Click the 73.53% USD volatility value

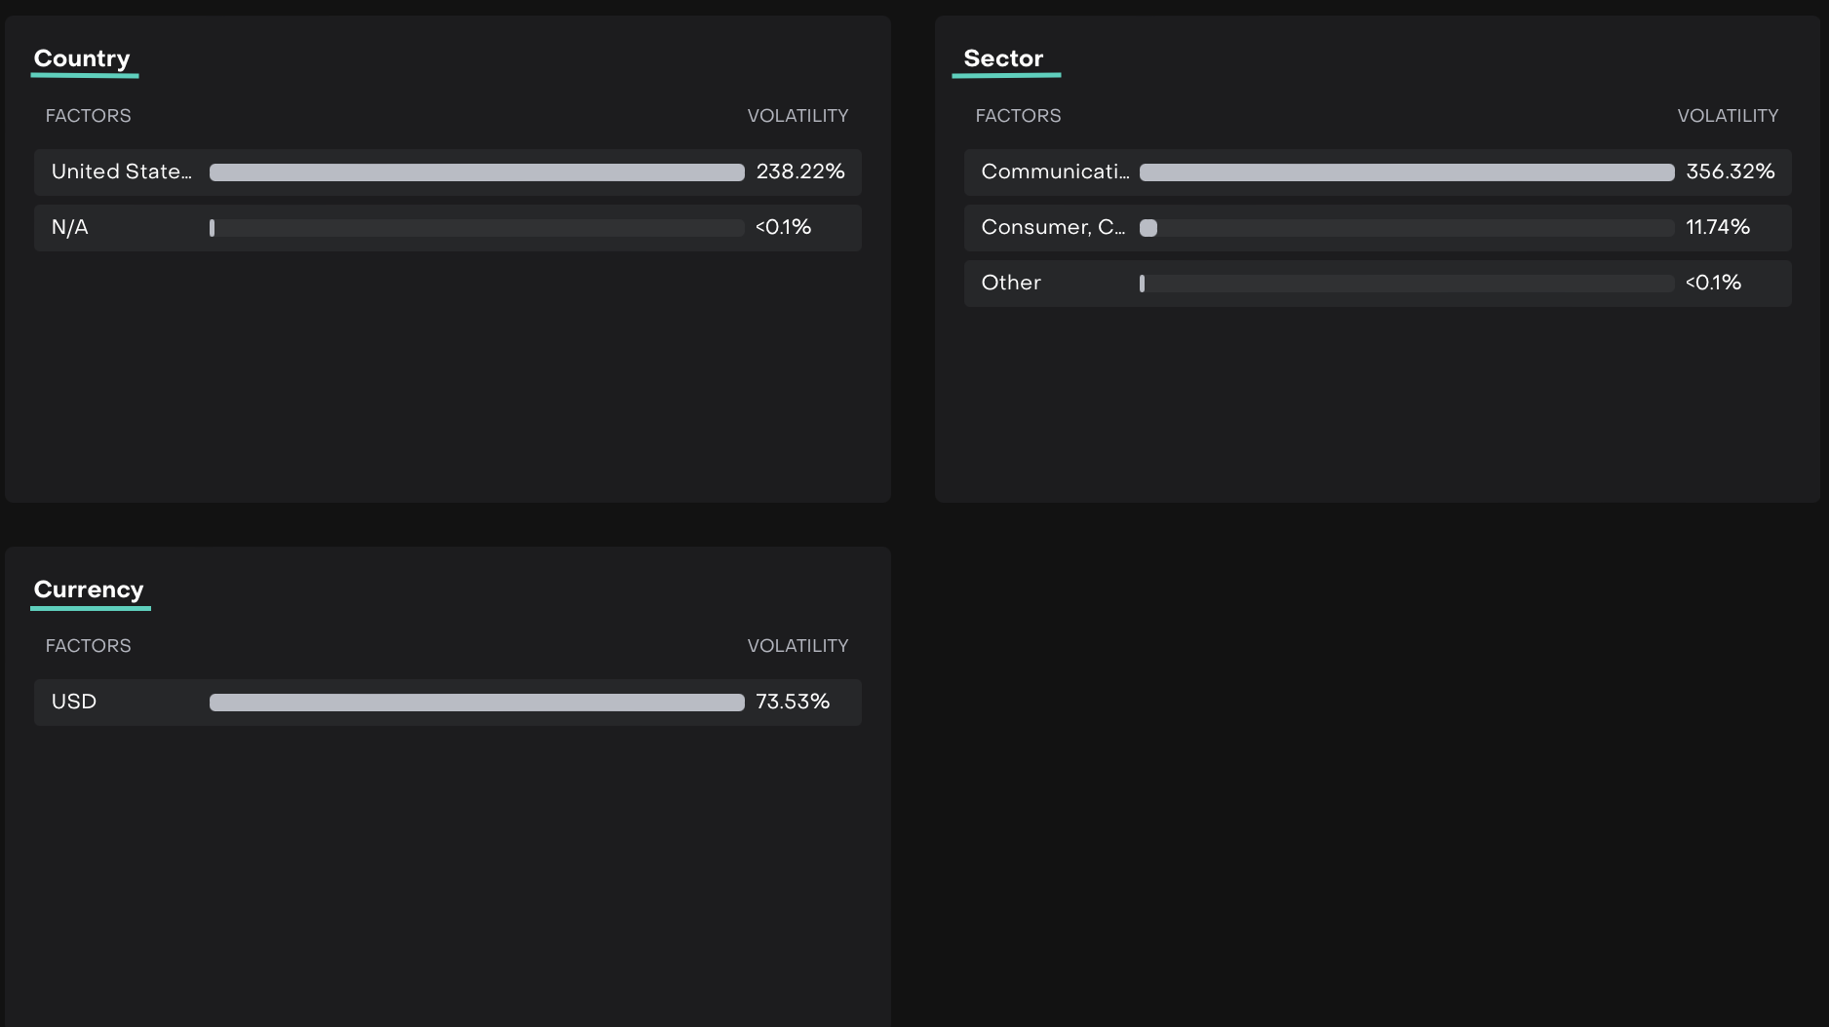[x=792, y=702]
